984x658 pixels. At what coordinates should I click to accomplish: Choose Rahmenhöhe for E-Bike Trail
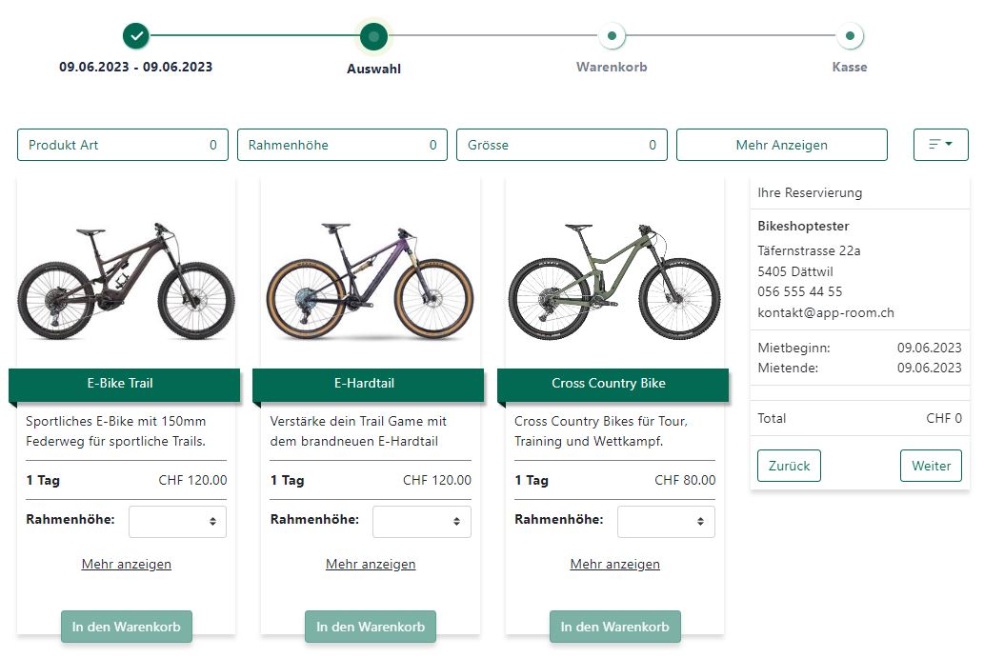click(x=177, y=521)
